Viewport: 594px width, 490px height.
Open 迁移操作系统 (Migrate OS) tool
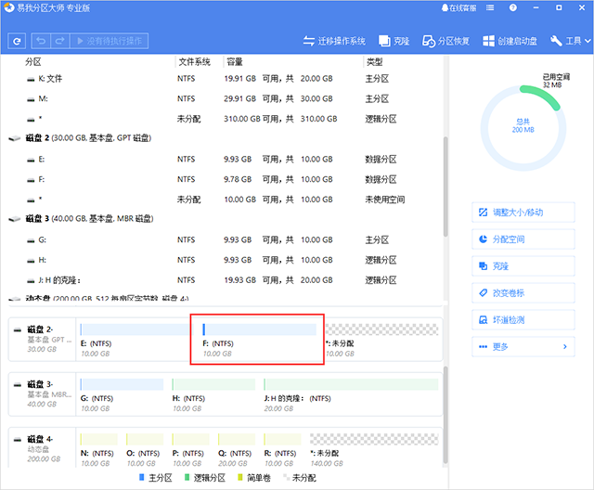click(335, 41)
